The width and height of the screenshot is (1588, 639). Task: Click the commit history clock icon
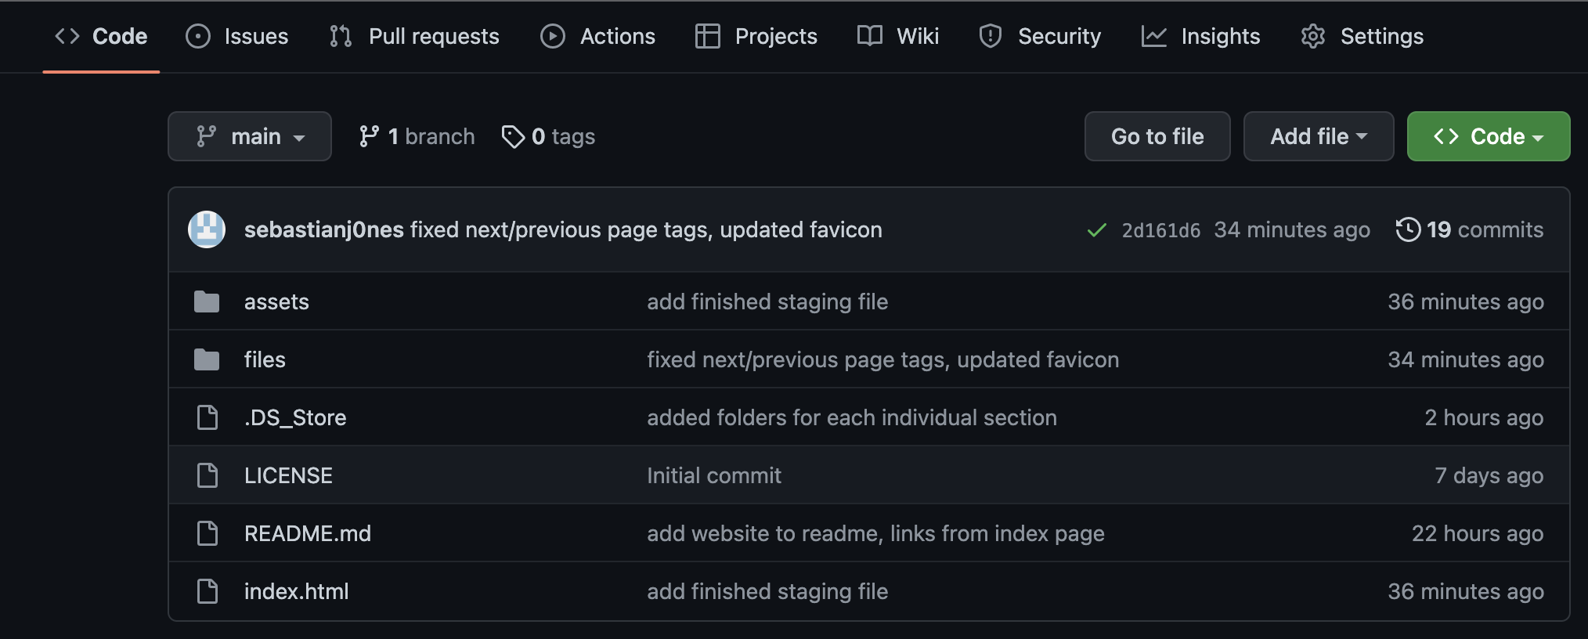1408,229
